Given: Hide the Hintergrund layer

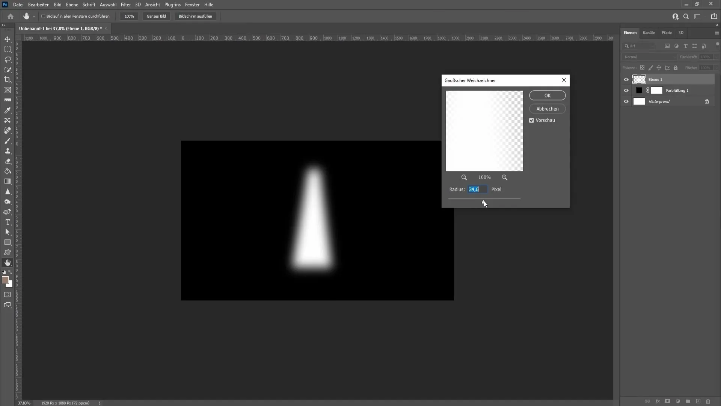Looking at the screenshot, I should (626, 101).
